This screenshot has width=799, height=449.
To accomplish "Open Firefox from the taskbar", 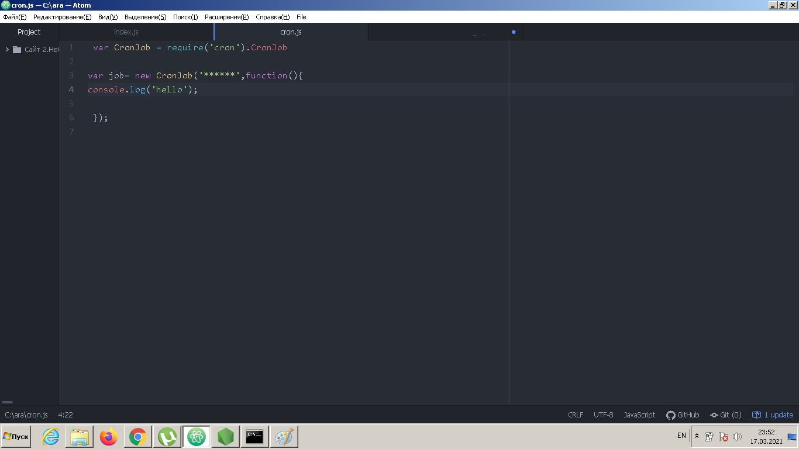I will pos(109,437).
